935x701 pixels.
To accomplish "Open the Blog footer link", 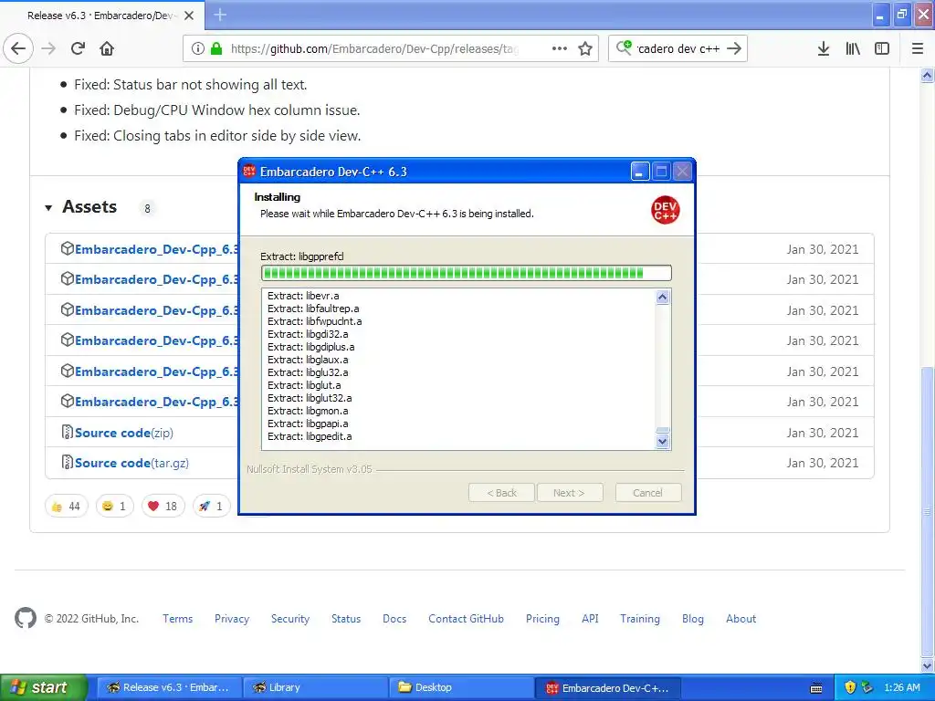I will coord(692,619).
